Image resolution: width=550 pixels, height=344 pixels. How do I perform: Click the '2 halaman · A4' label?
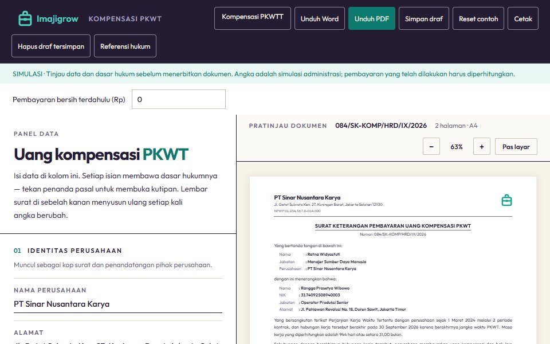[456, 126]
